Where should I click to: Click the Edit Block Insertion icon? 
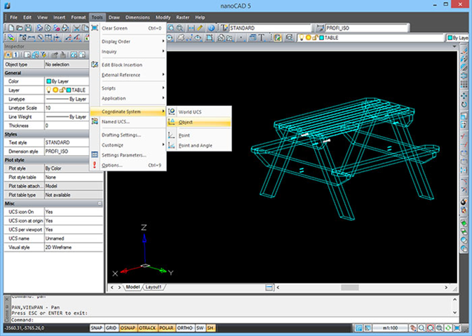tap(95, 65)
